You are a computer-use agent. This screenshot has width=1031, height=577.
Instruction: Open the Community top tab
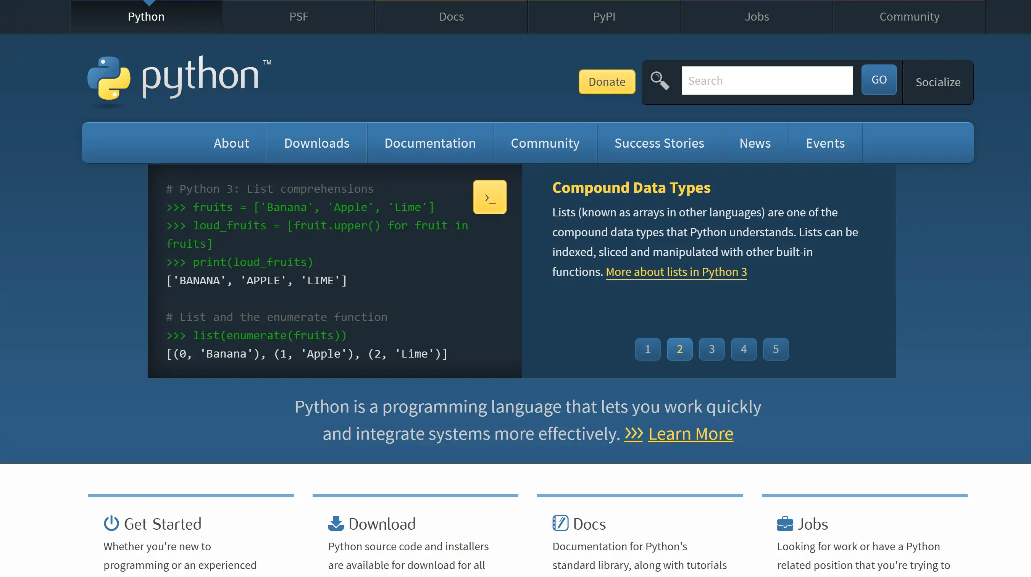click(909, 16)
